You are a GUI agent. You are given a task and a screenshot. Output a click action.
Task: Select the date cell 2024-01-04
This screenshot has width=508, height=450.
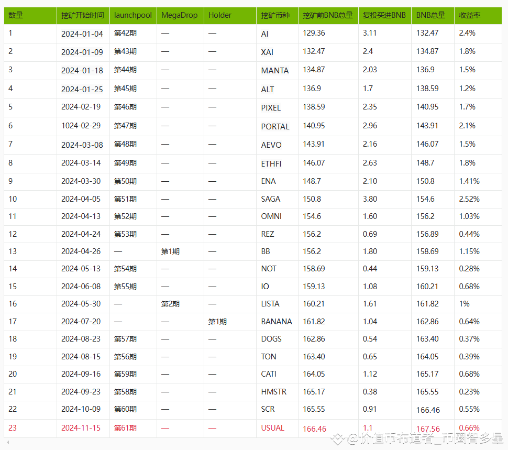[x=82, y=34]
